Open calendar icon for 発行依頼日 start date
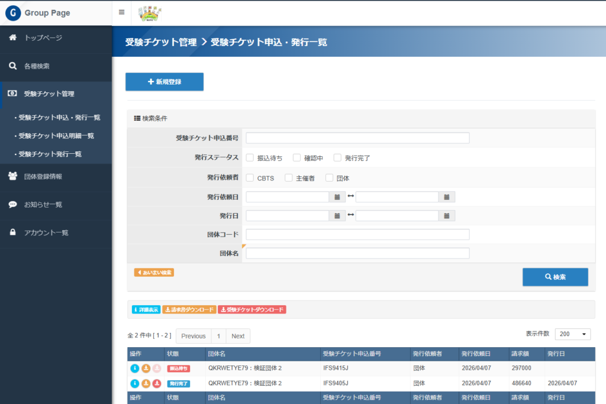The image size is (606, 404). coord(337,197)
